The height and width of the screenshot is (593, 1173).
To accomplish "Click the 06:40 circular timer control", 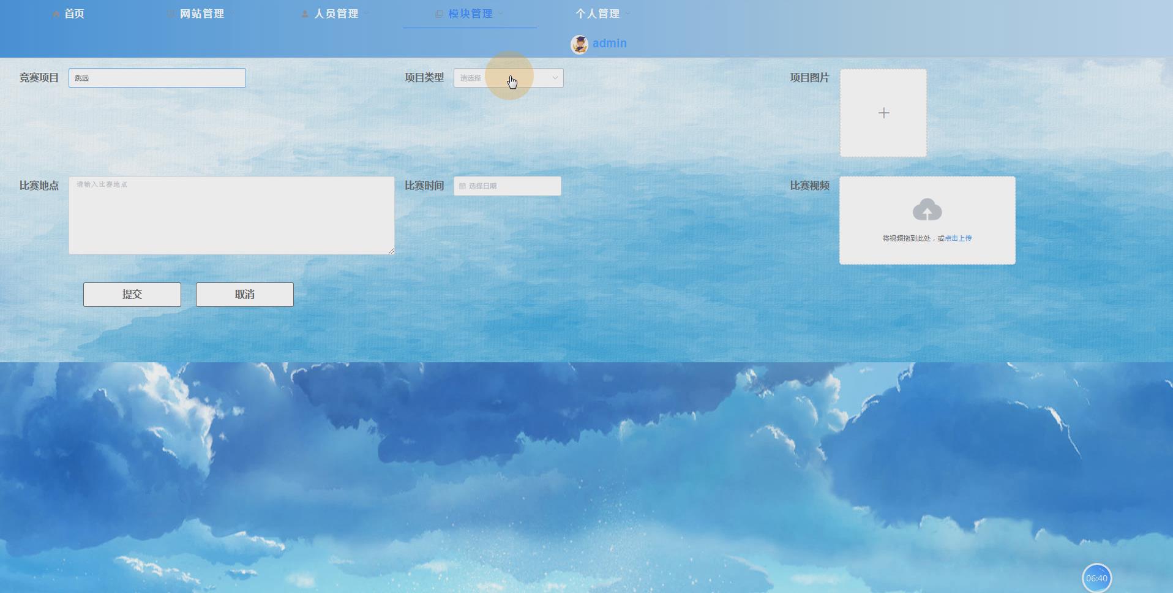I will coord(1096,576).
